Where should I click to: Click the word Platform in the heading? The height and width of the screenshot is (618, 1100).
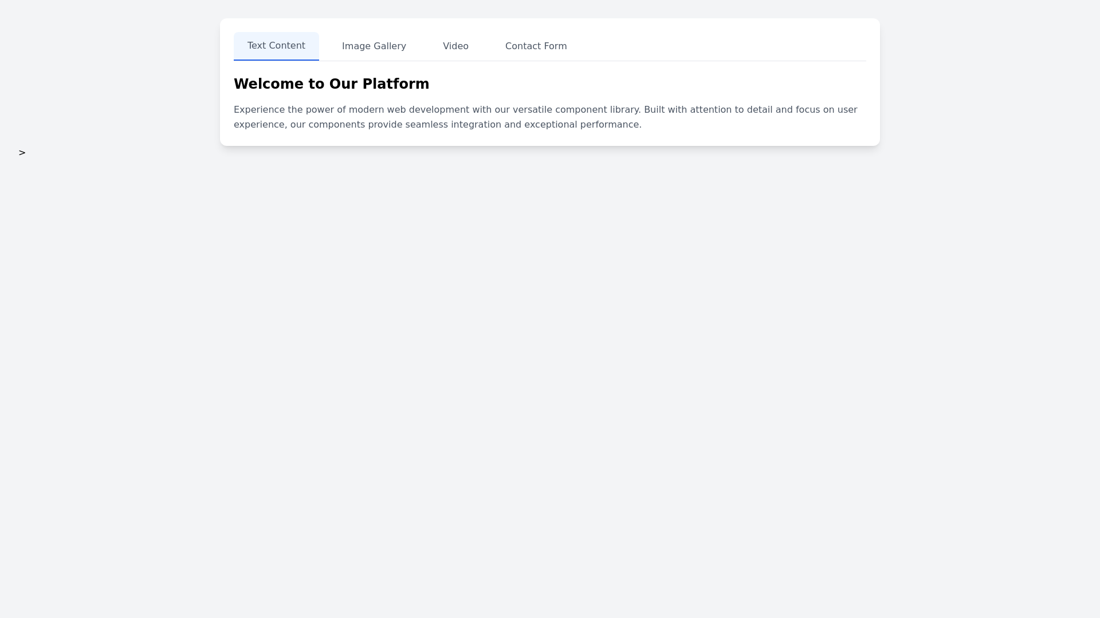pos(395,84)
